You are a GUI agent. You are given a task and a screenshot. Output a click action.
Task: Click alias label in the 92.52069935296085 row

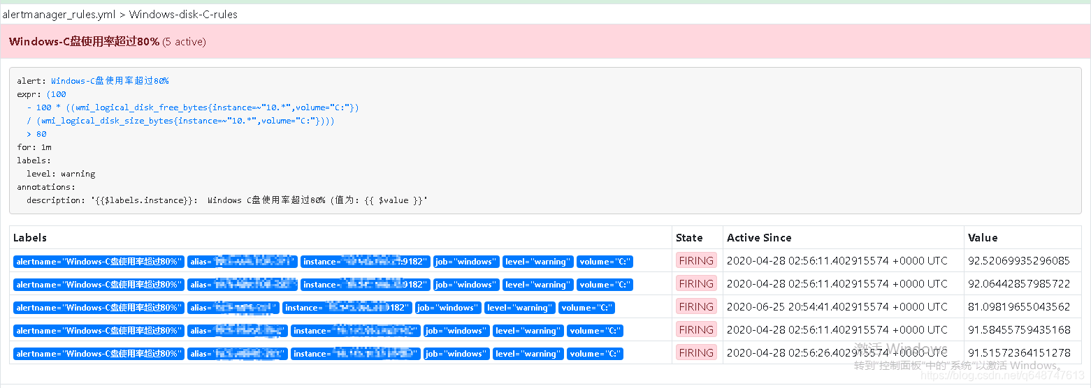[x=243, y=262]
